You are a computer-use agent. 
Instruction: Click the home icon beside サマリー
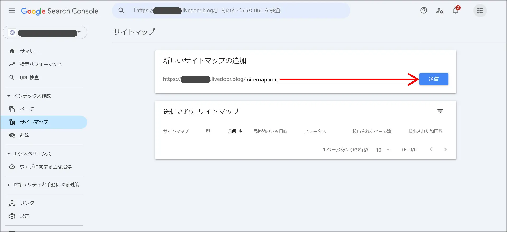click(x=12, y=51)
